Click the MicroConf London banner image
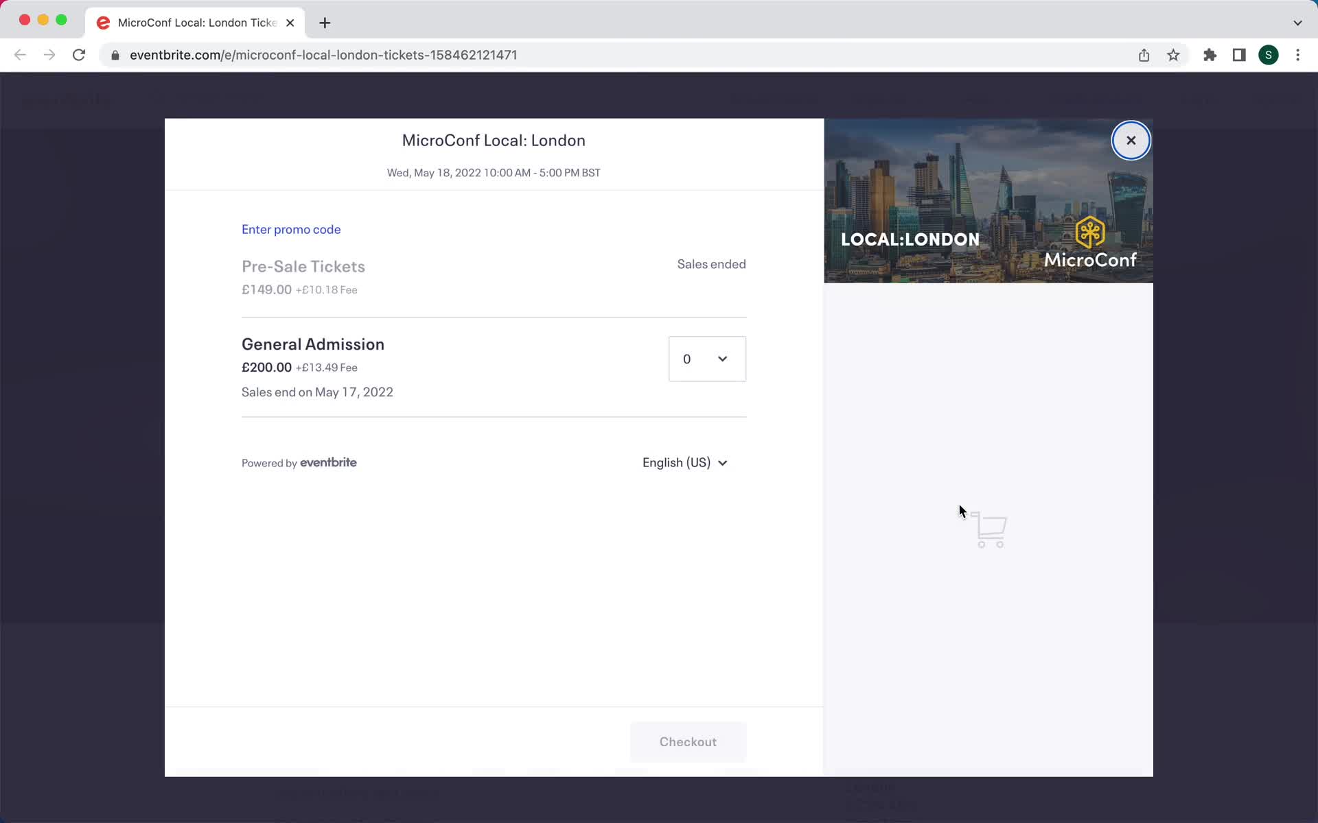This screenshot has width=1318, height=823. [x=988, y=200]
